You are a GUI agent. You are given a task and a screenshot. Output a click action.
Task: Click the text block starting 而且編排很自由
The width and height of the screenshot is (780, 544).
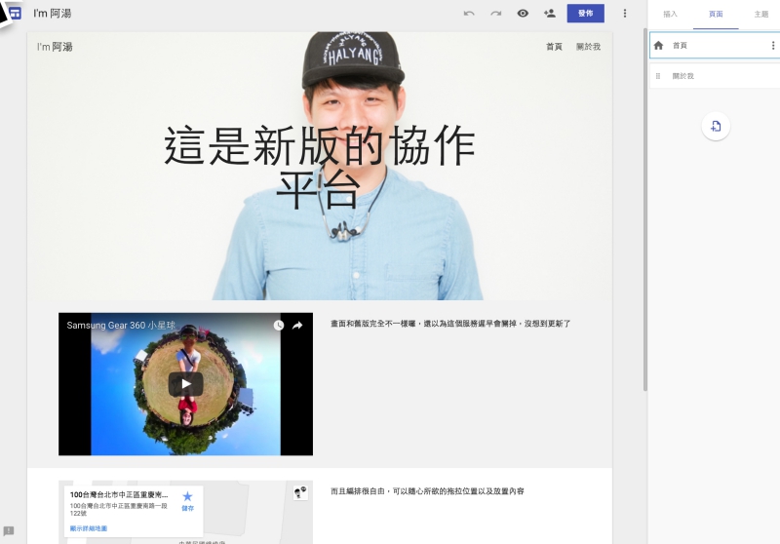[x=427, y=491]
